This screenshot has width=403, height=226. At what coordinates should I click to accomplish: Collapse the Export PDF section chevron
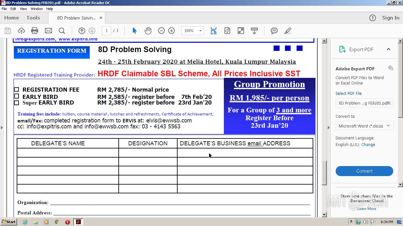pos(389,49)
